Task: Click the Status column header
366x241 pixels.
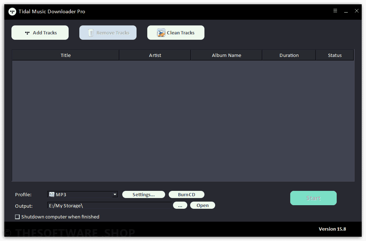Action: click(x=335, y=55)
